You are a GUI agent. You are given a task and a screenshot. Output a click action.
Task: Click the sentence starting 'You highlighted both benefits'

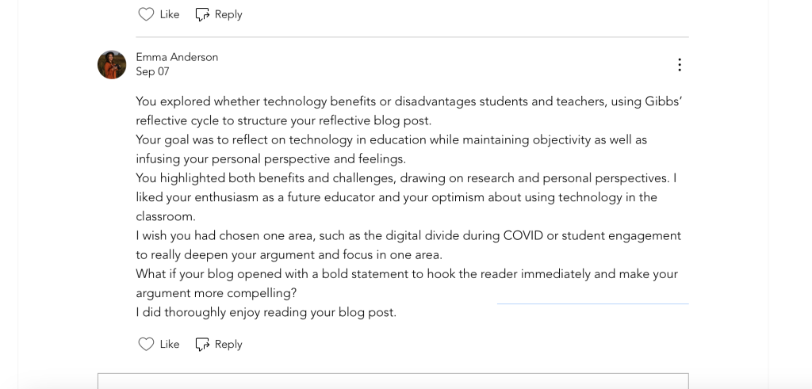point(404,177)
